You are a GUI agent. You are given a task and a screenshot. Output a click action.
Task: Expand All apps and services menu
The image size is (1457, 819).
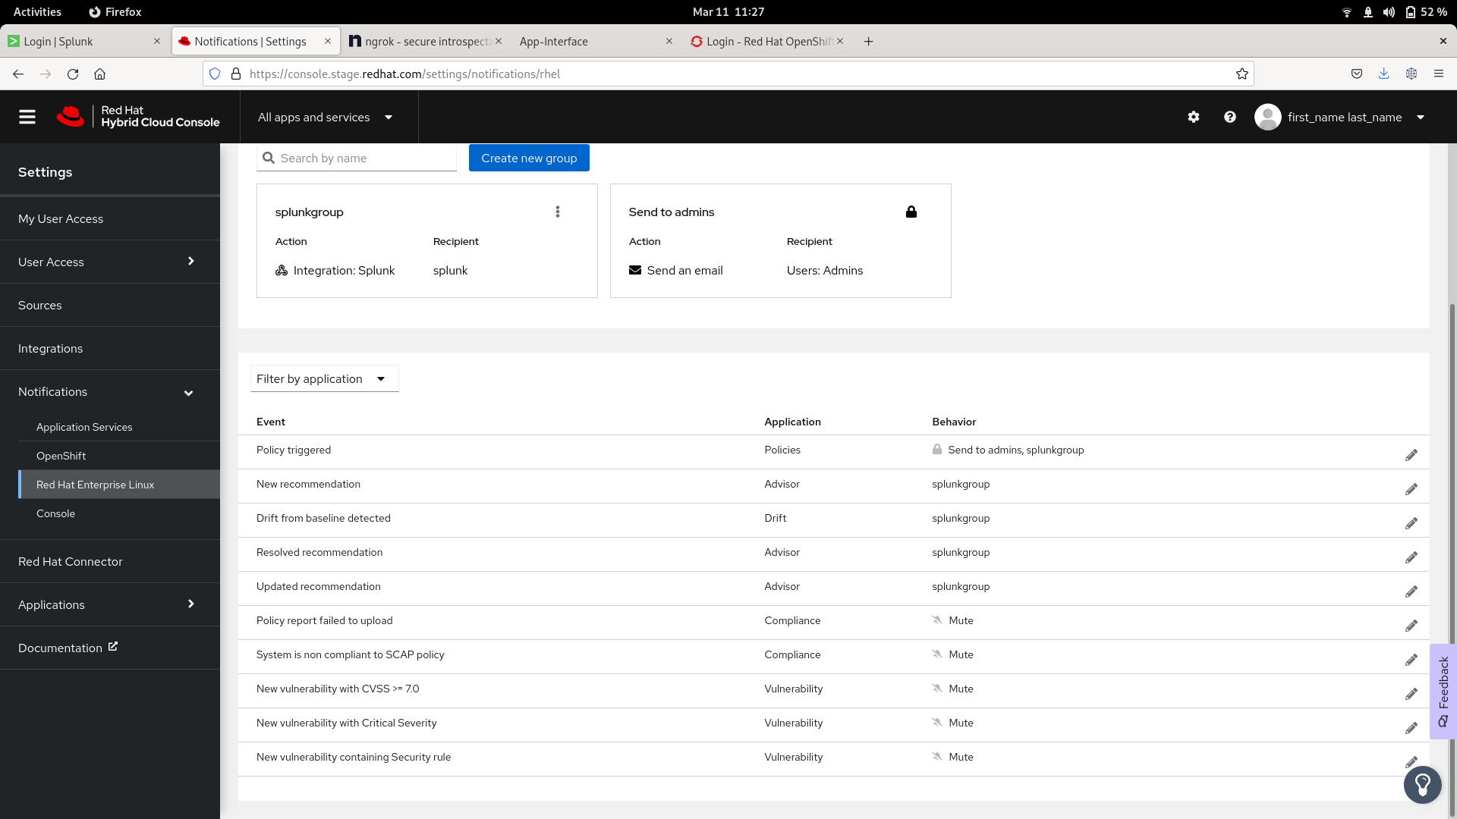coord(326,117)
